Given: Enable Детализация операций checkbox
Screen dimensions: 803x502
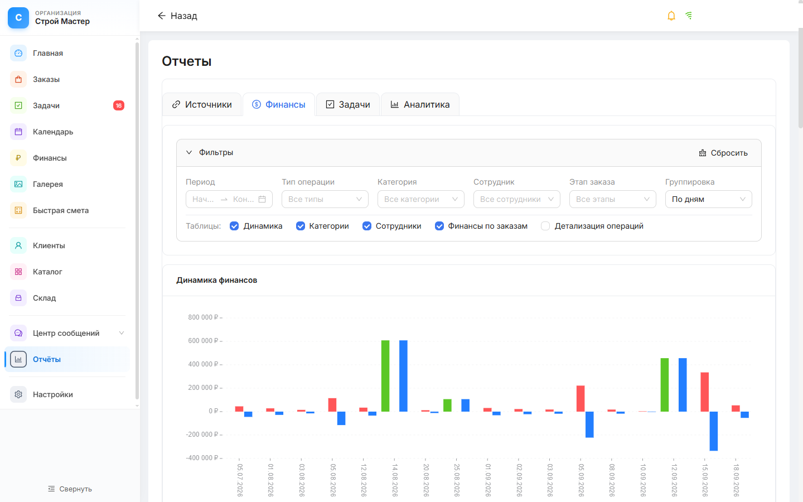Looking at the screenshot, I should pos(545,226).
